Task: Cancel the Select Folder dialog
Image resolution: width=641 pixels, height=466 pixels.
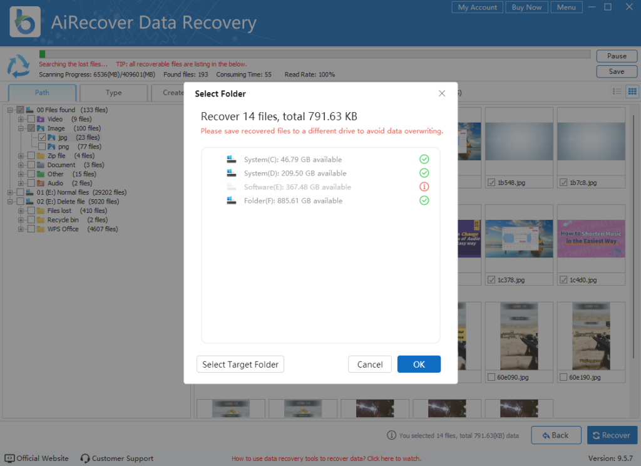Action: tap(369, 364)
